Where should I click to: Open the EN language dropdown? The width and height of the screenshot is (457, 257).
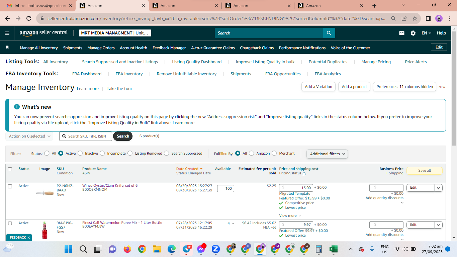[x=426, y=33]
